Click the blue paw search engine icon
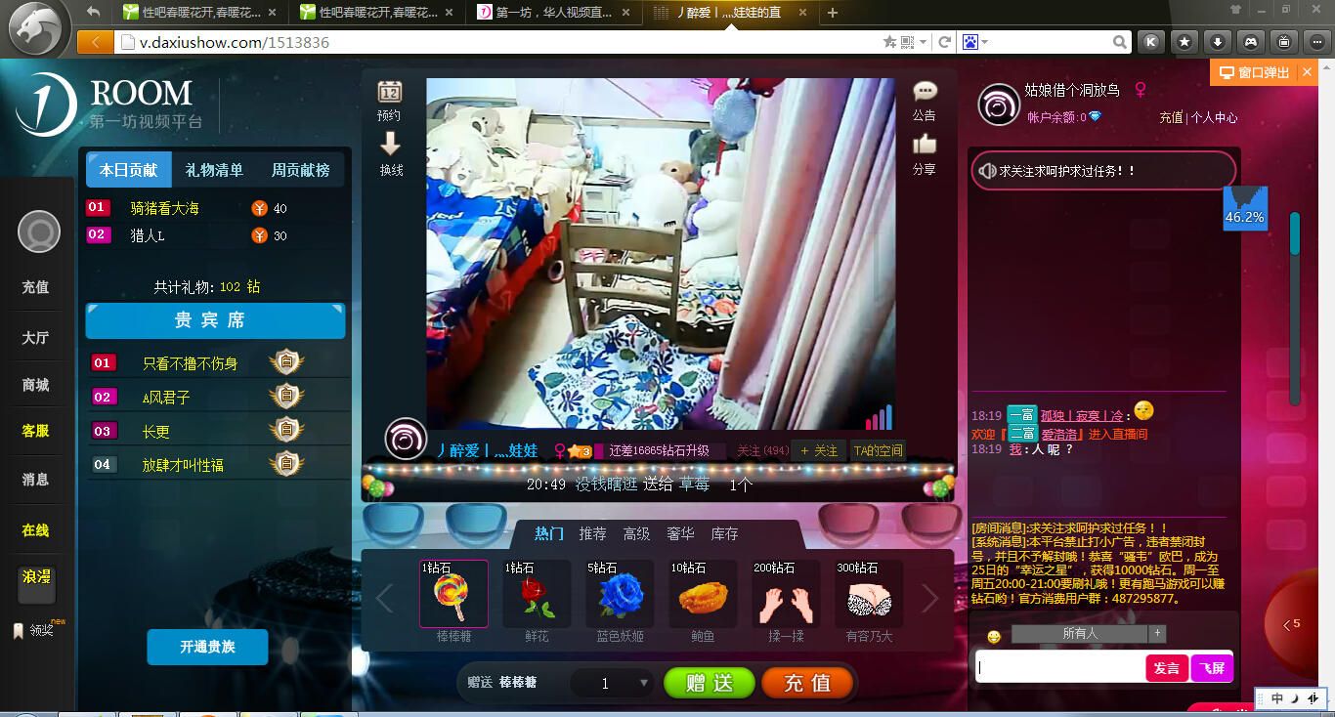The image size is (1335, 717). point(970,42)
